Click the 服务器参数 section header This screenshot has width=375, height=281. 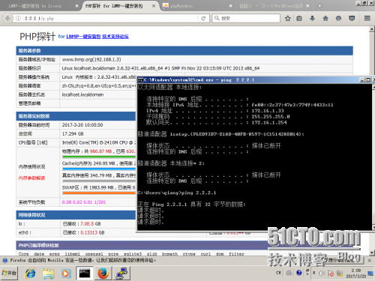[184, 51]
